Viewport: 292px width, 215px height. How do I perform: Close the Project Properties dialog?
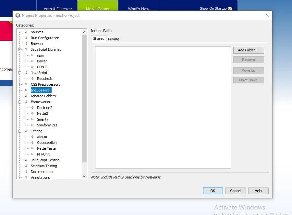coord(267,15)
